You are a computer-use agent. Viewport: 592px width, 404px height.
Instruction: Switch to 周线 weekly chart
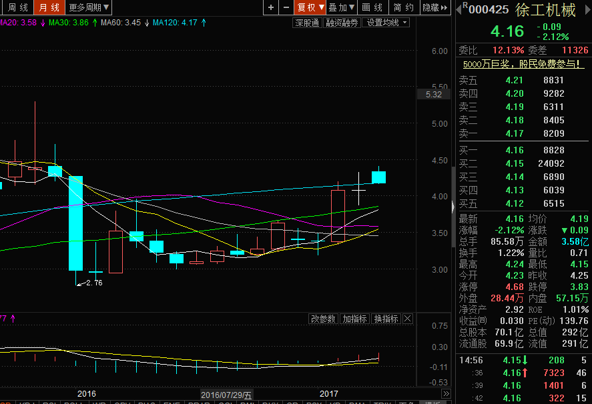pyautogui.click(x=17, y=7)
